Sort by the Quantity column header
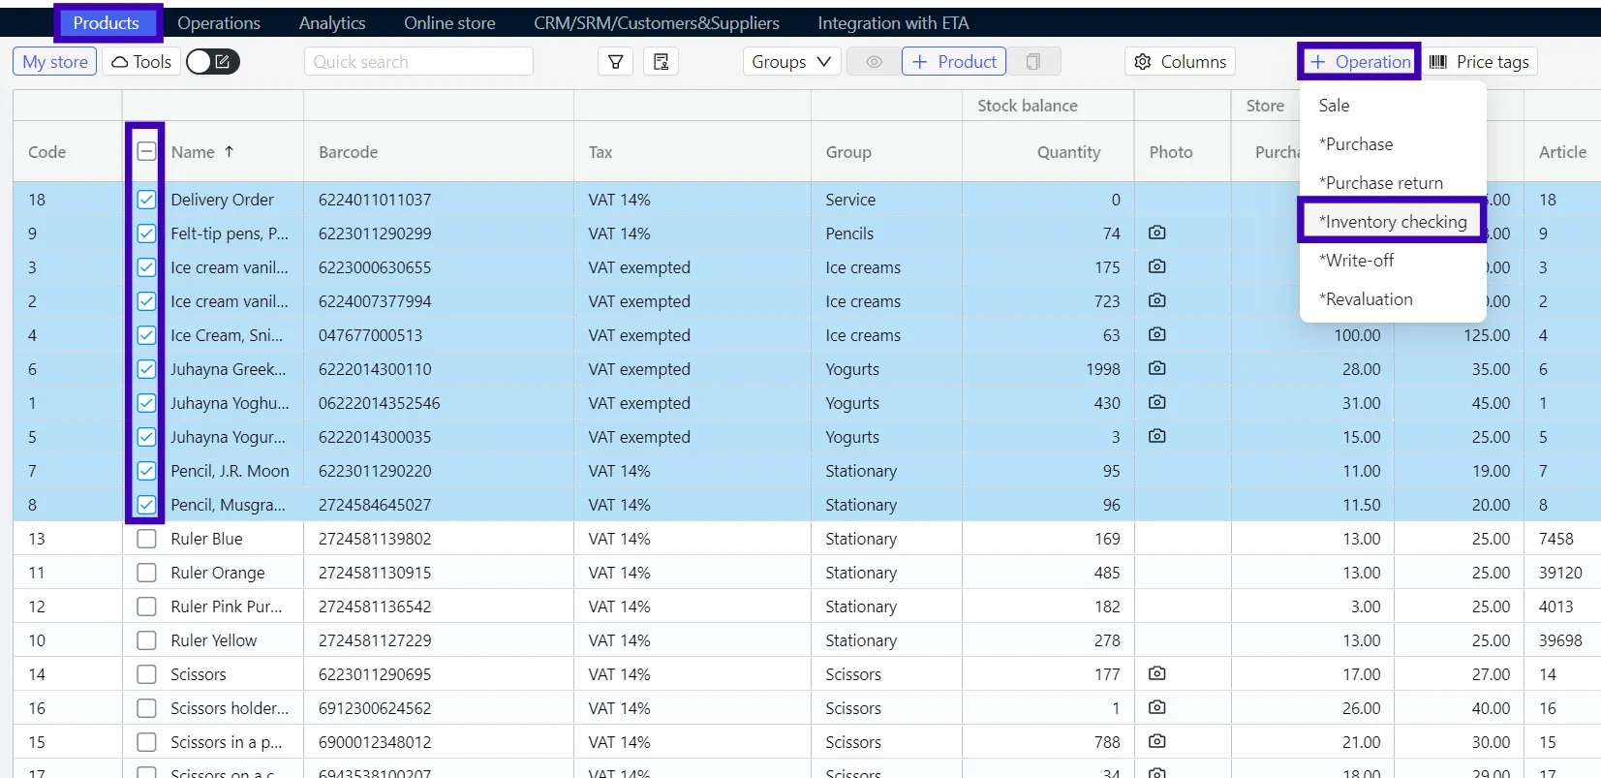The image size is (1601, 778). (x=1068, y=152)
